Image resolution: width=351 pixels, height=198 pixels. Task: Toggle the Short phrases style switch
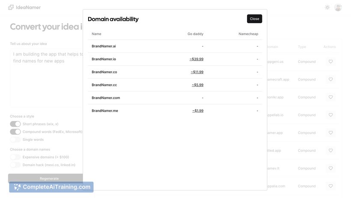[15, 124]
